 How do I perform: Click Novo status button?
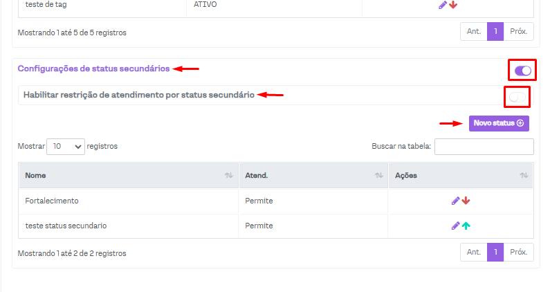coord(499,123)
